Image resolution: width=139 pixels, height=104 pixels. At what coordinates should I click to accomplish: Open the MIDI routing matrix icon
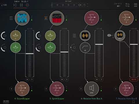pos(127,5)
